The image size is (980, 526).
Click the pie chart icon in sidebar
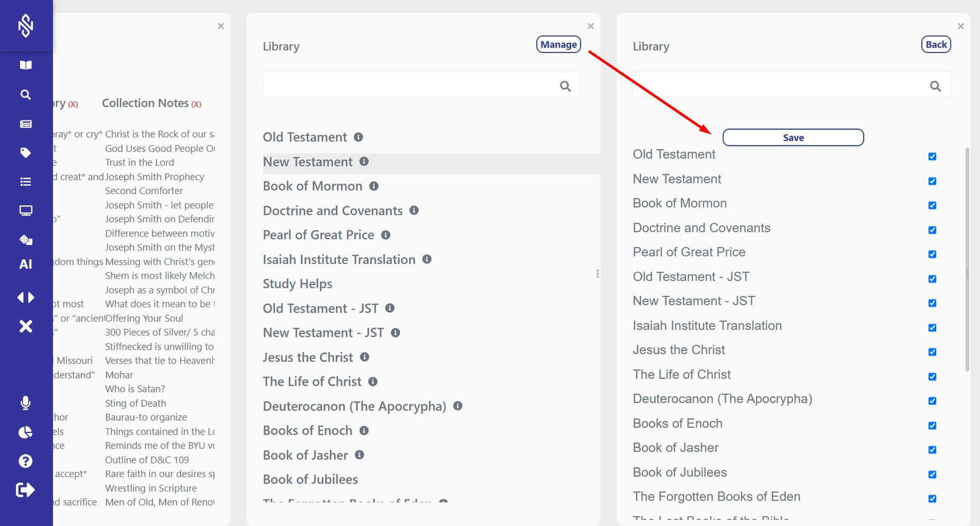coord(26,432)
